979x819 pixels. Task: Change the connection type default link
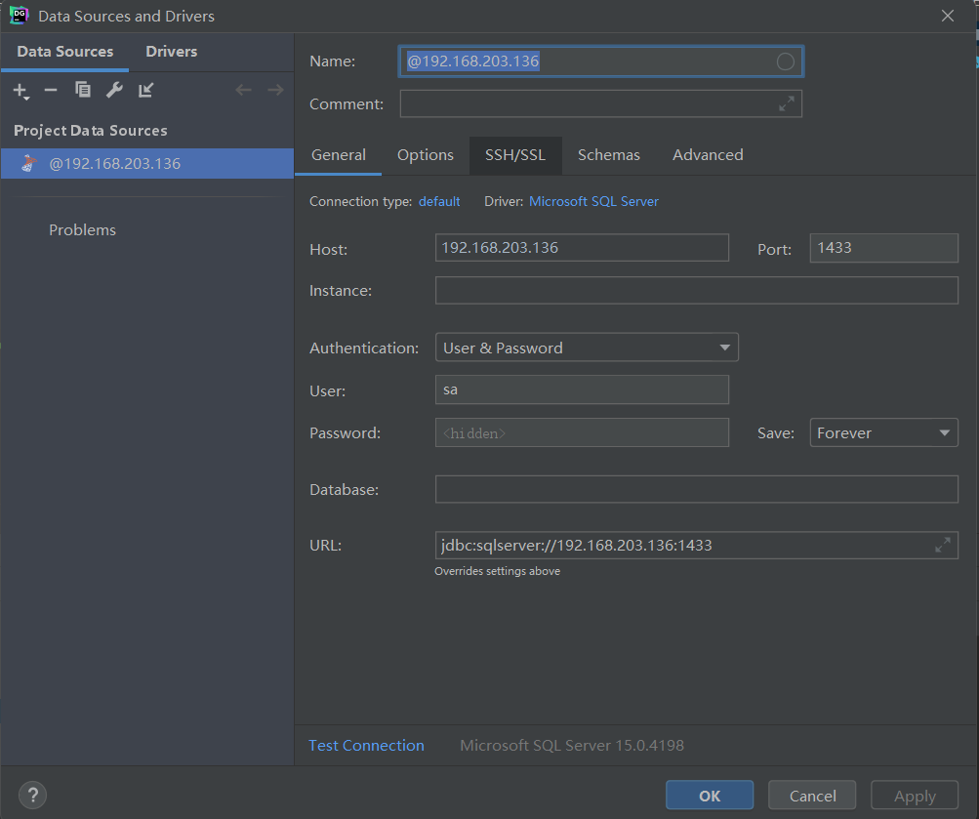[439, 202]
